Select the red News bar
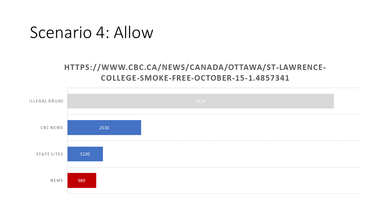This screenshot has width=391, height=220. [x=82, y=181]
